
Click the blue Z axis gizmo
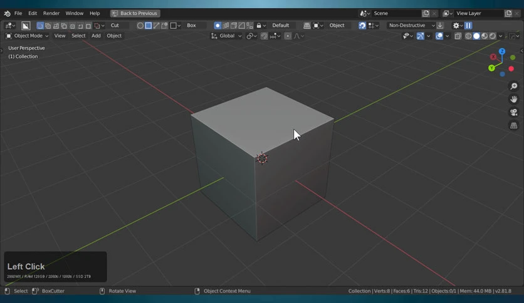click(x=502, y=51)
